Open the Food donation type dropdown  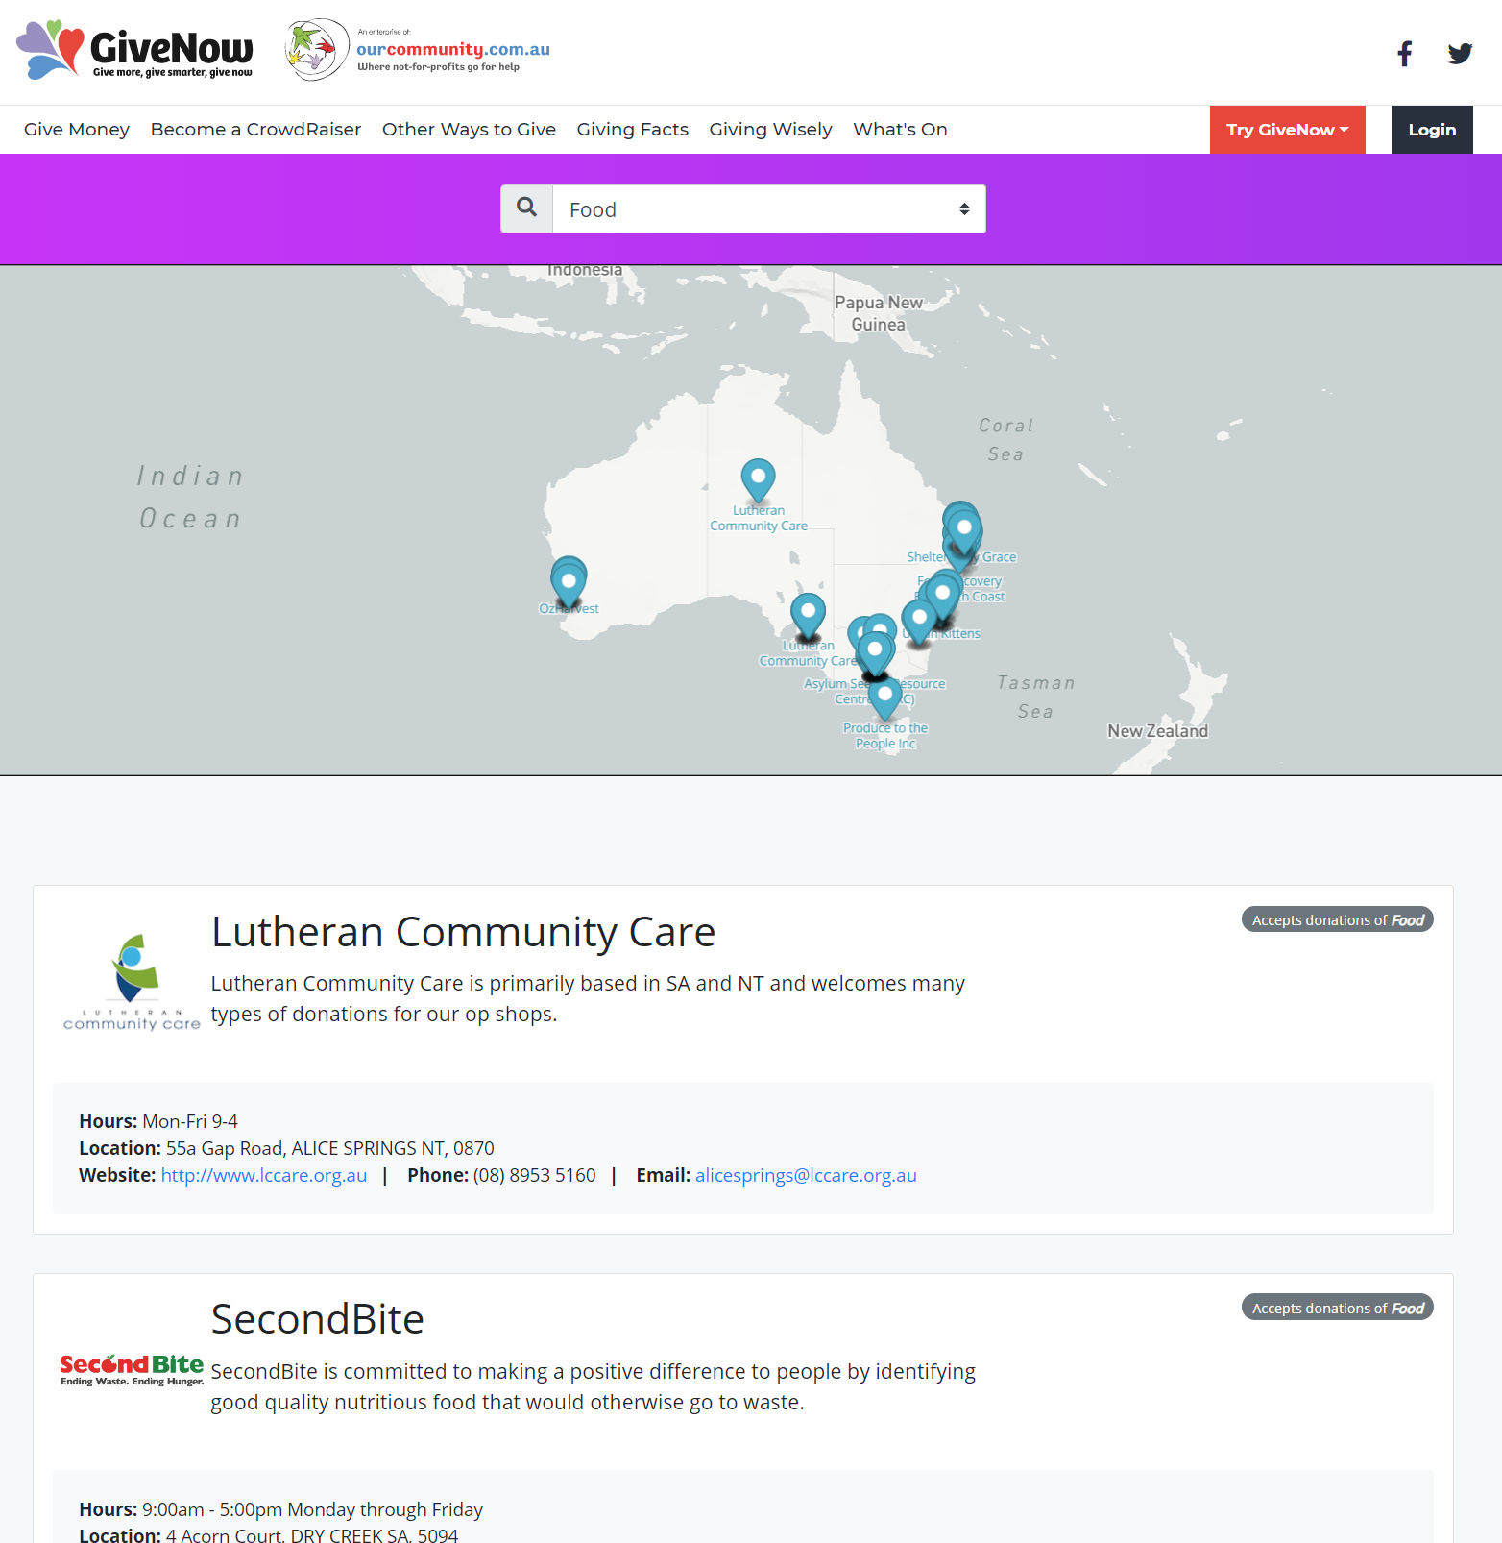768,209
